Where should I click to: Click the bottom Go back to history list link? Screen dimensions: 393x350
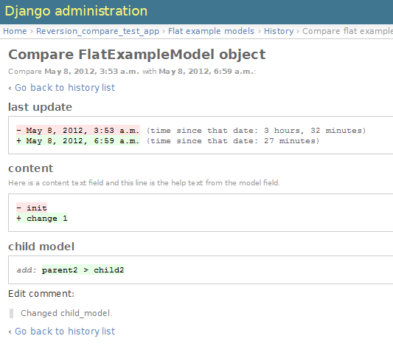tap(65, 331)
